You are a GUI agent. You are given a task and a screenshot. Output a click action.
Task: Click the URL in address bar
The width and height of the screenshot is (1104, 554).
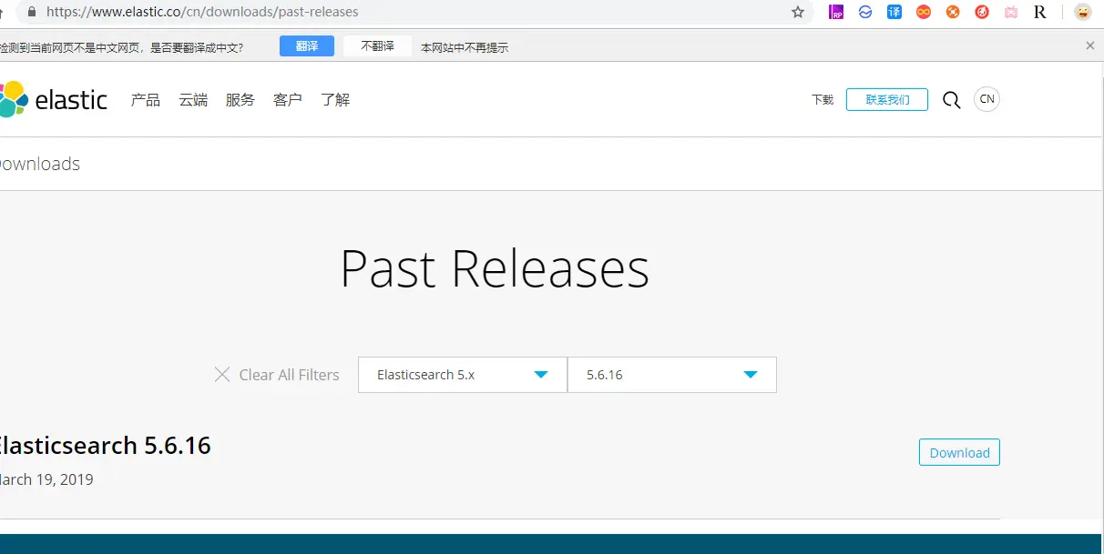pos(202,12)
